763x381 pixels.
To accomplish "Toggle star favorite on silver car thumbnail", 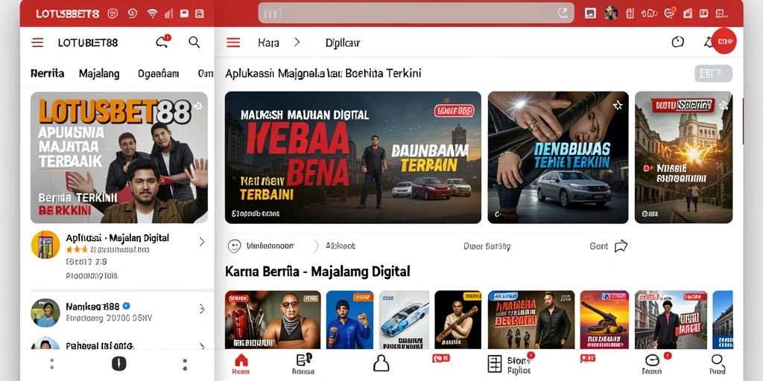I will (x=618, y=104).
